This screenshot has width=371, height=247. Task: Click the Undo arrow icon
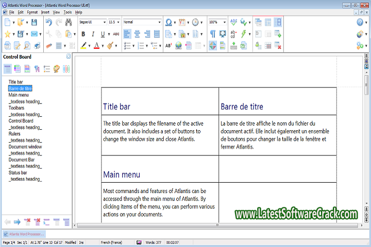tap(49, 22)
